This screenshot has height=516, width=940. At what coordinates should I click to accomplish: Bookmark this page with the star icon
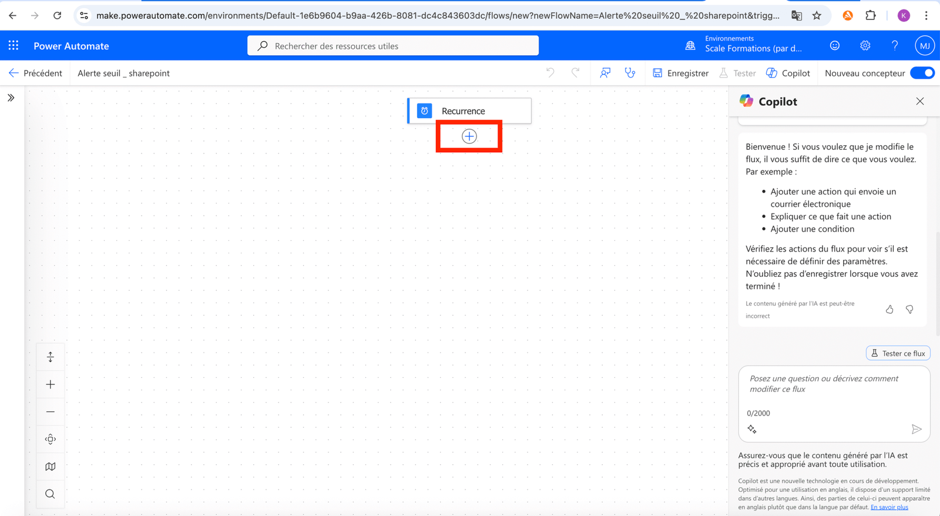point(817,16)
